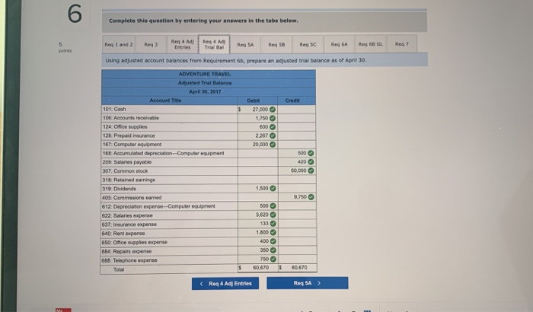Go to the Req 5A tab
The height and width of the screenshot is (312, 533).
[245, 44]
